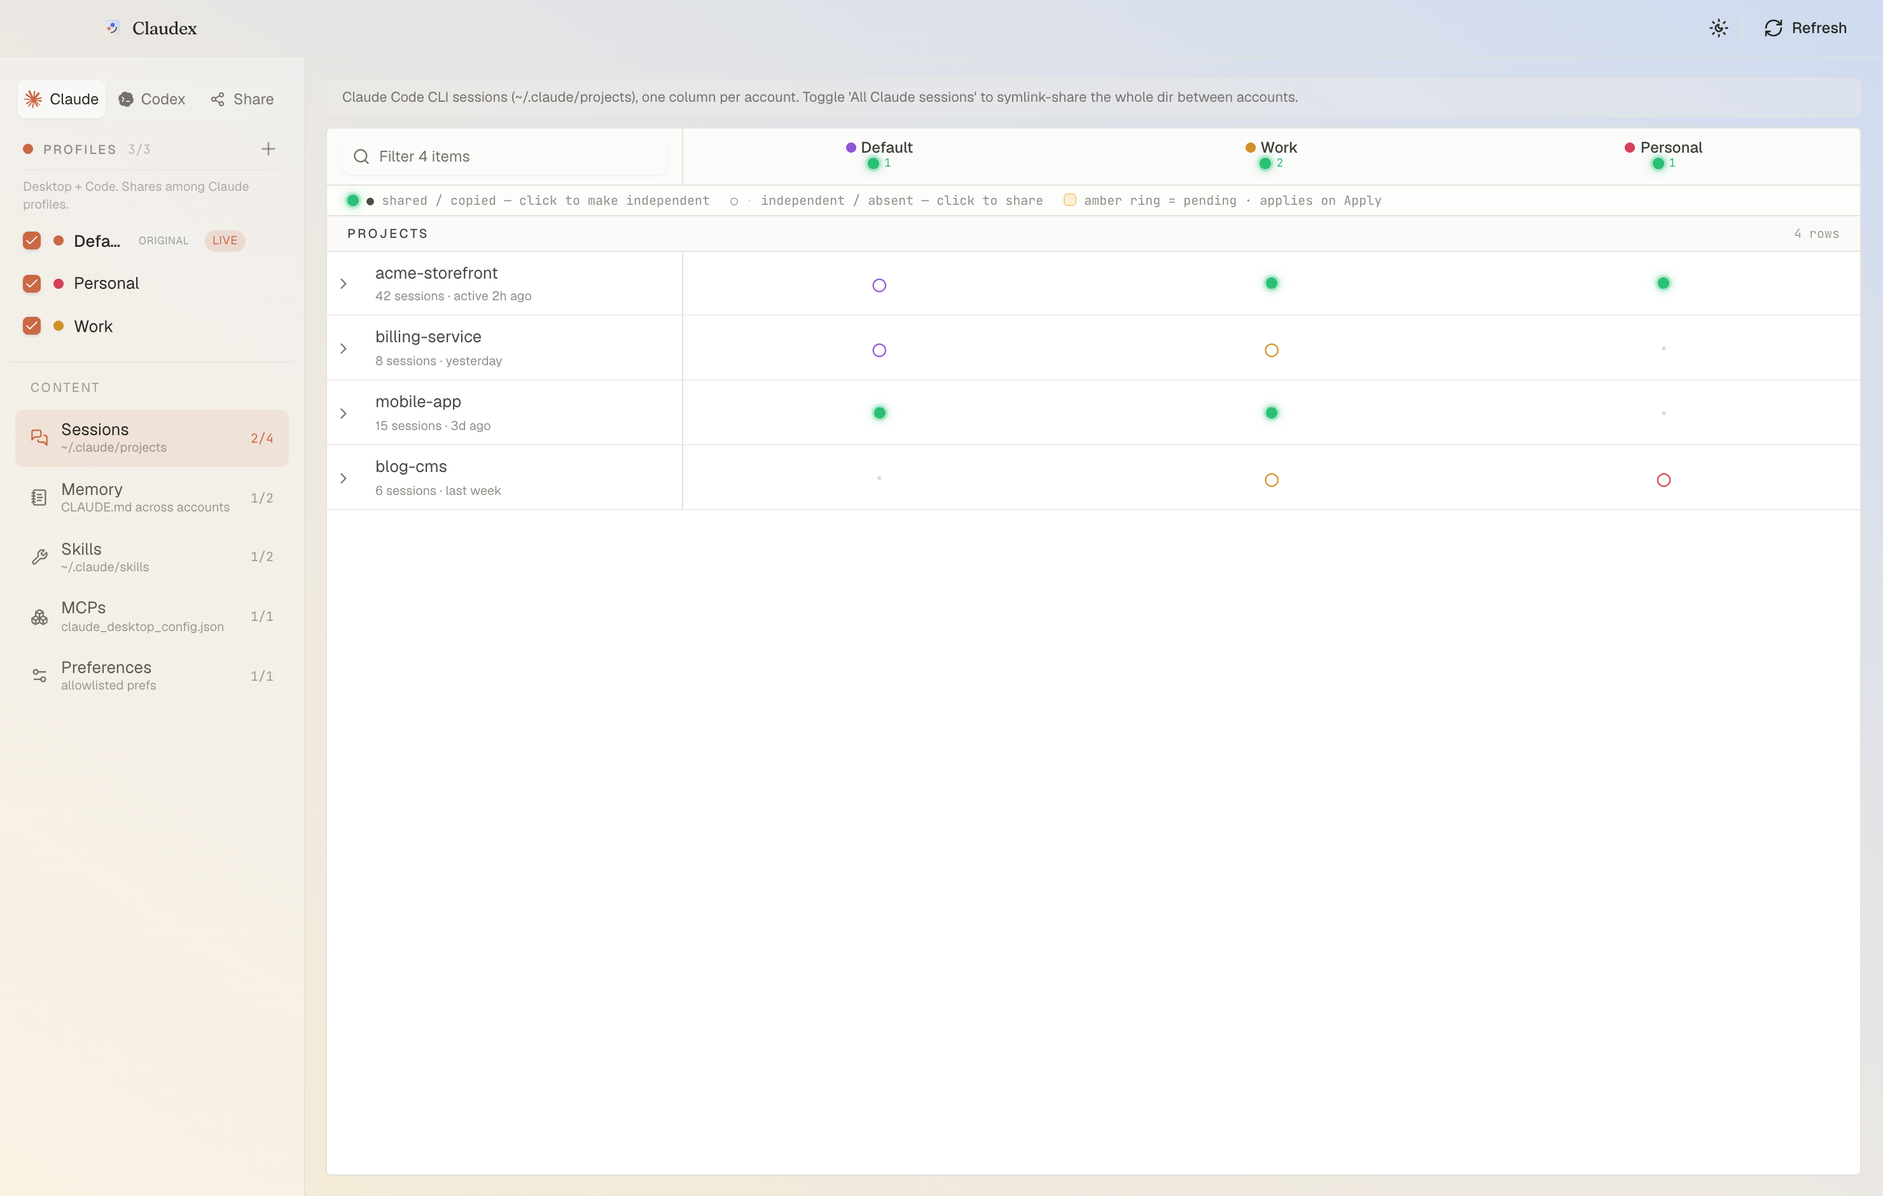Switch to the Codex tab
This screenshot has height=1196, width=1883.
(151, 99)
